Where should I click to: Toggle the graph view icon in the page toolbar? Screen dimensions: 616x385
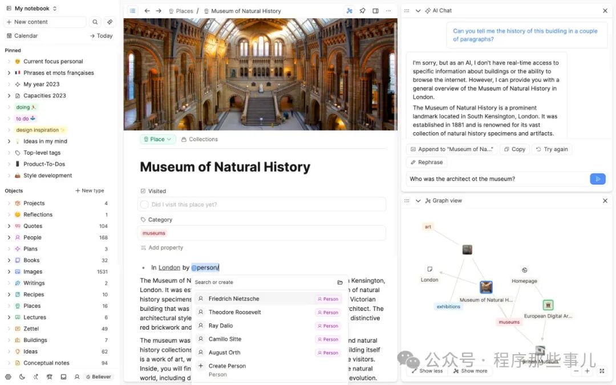click(x=349, y=11)
